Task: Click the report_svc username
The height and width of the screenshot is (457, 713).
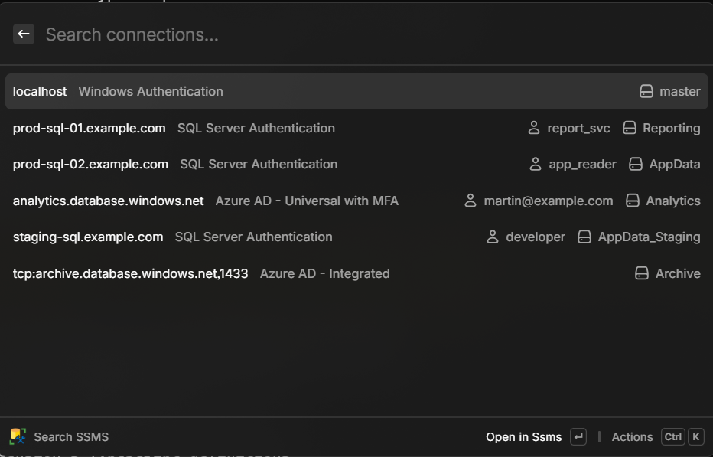Action: coord(578,129)
